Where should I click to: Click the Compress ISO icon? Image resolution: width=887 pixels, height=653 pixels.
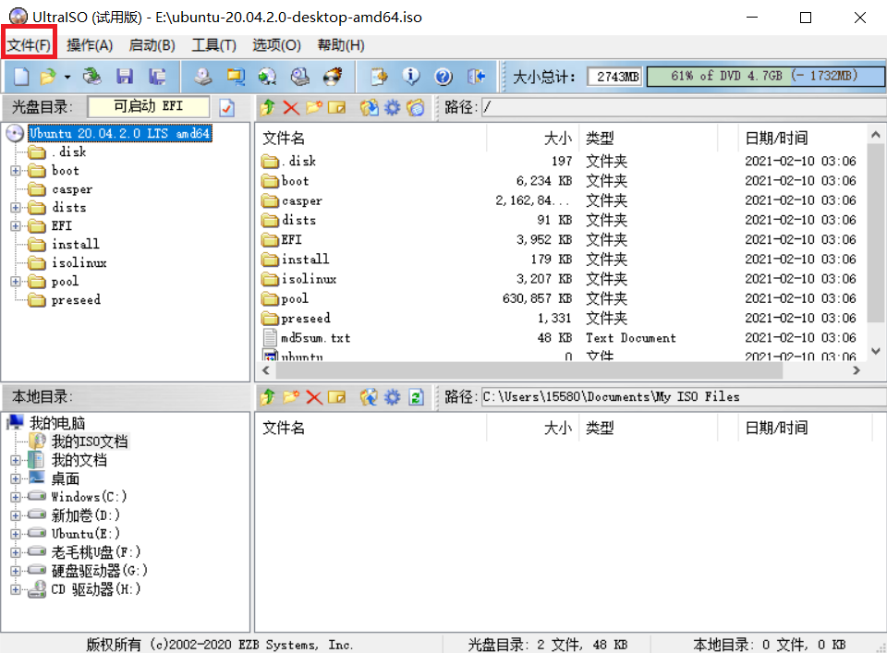236,77
